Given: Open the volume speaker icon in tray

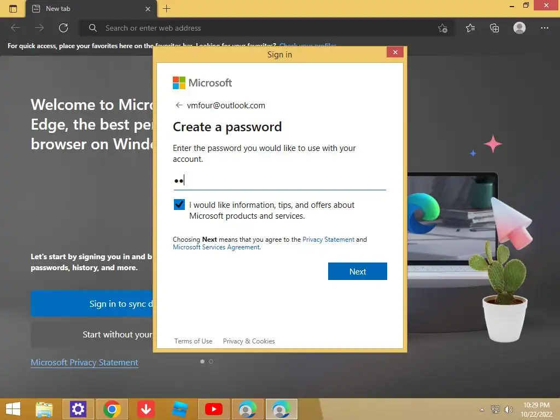Looking at the screenshot, I should tap(508, 410).
